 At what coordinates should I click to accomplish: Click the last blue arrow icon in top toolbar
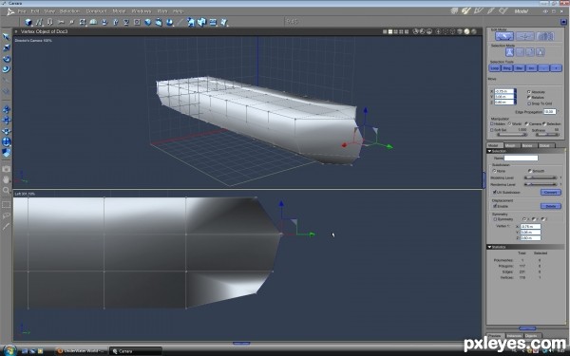pos(224,22)
